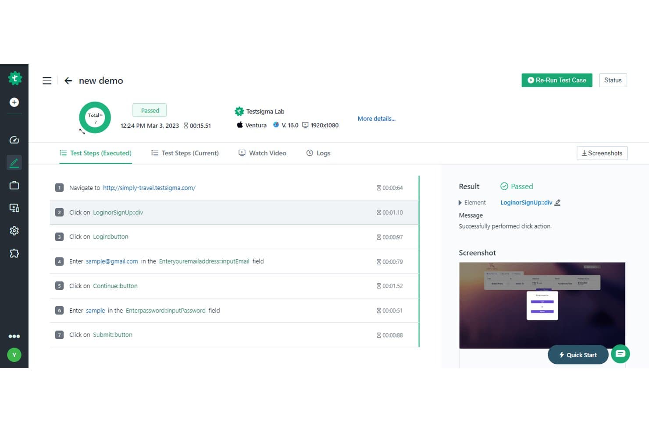Click the Ventura OS label
The height and width of the screenshot is (432, 649).
tap(256, 125)
